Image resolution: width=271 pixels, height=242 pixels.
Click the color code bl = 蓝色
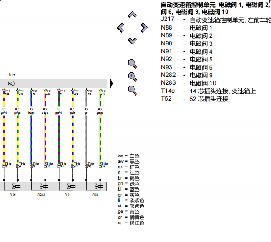point(128,189)
